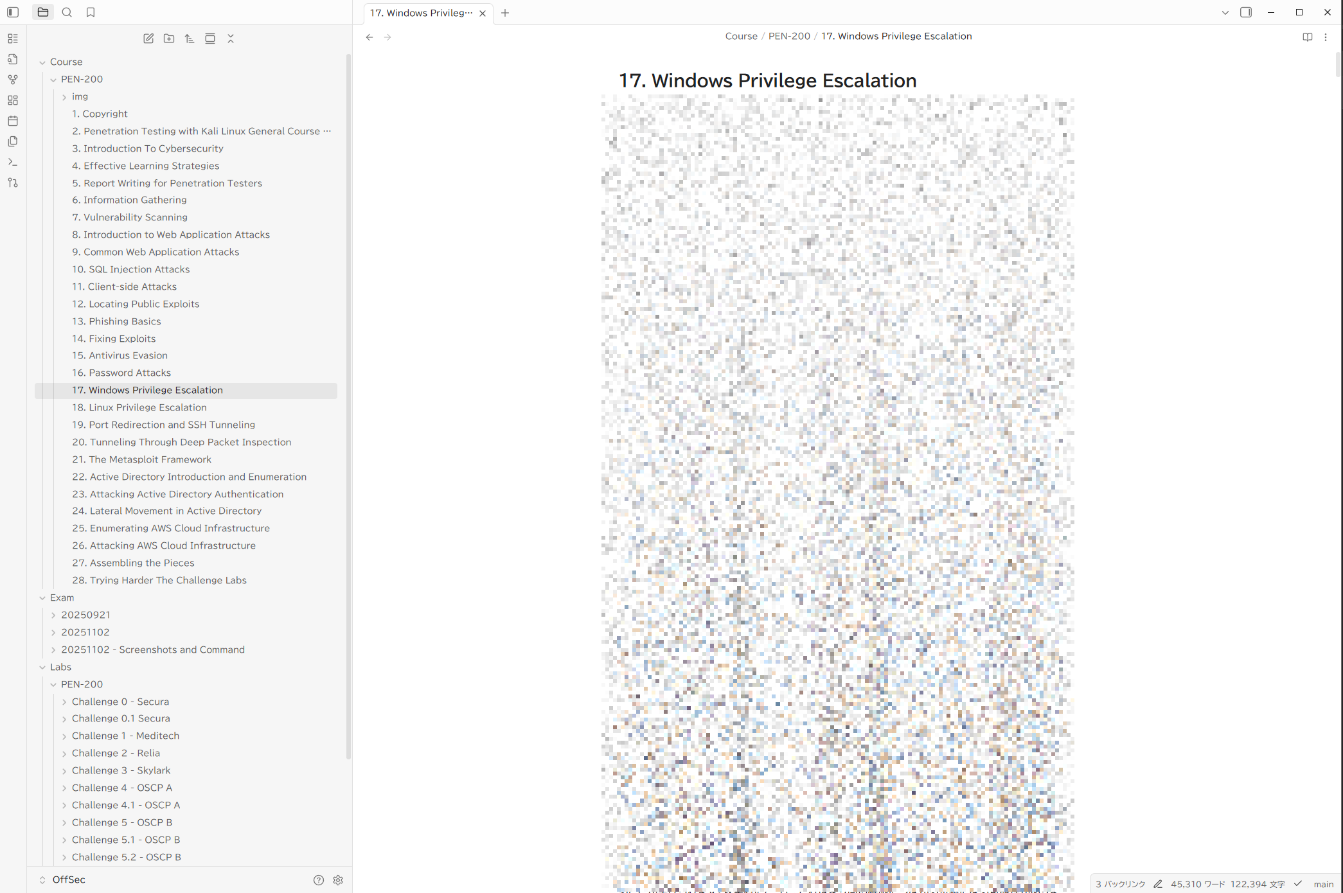Screen dimensions: 1343x893
Task: Click the collapse all folders icon
Action: pyautogui.click(x=231, y=39)
